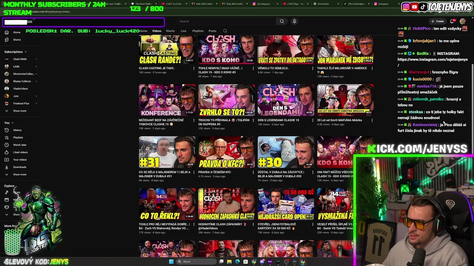
Task: Click the voice search microphone
Action: tap(294, 21)
